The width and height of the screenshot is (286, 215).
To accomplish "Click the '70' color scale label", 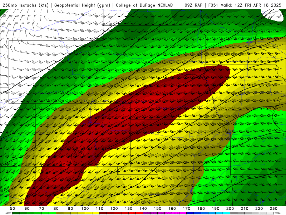I will (x=41, y=209).
